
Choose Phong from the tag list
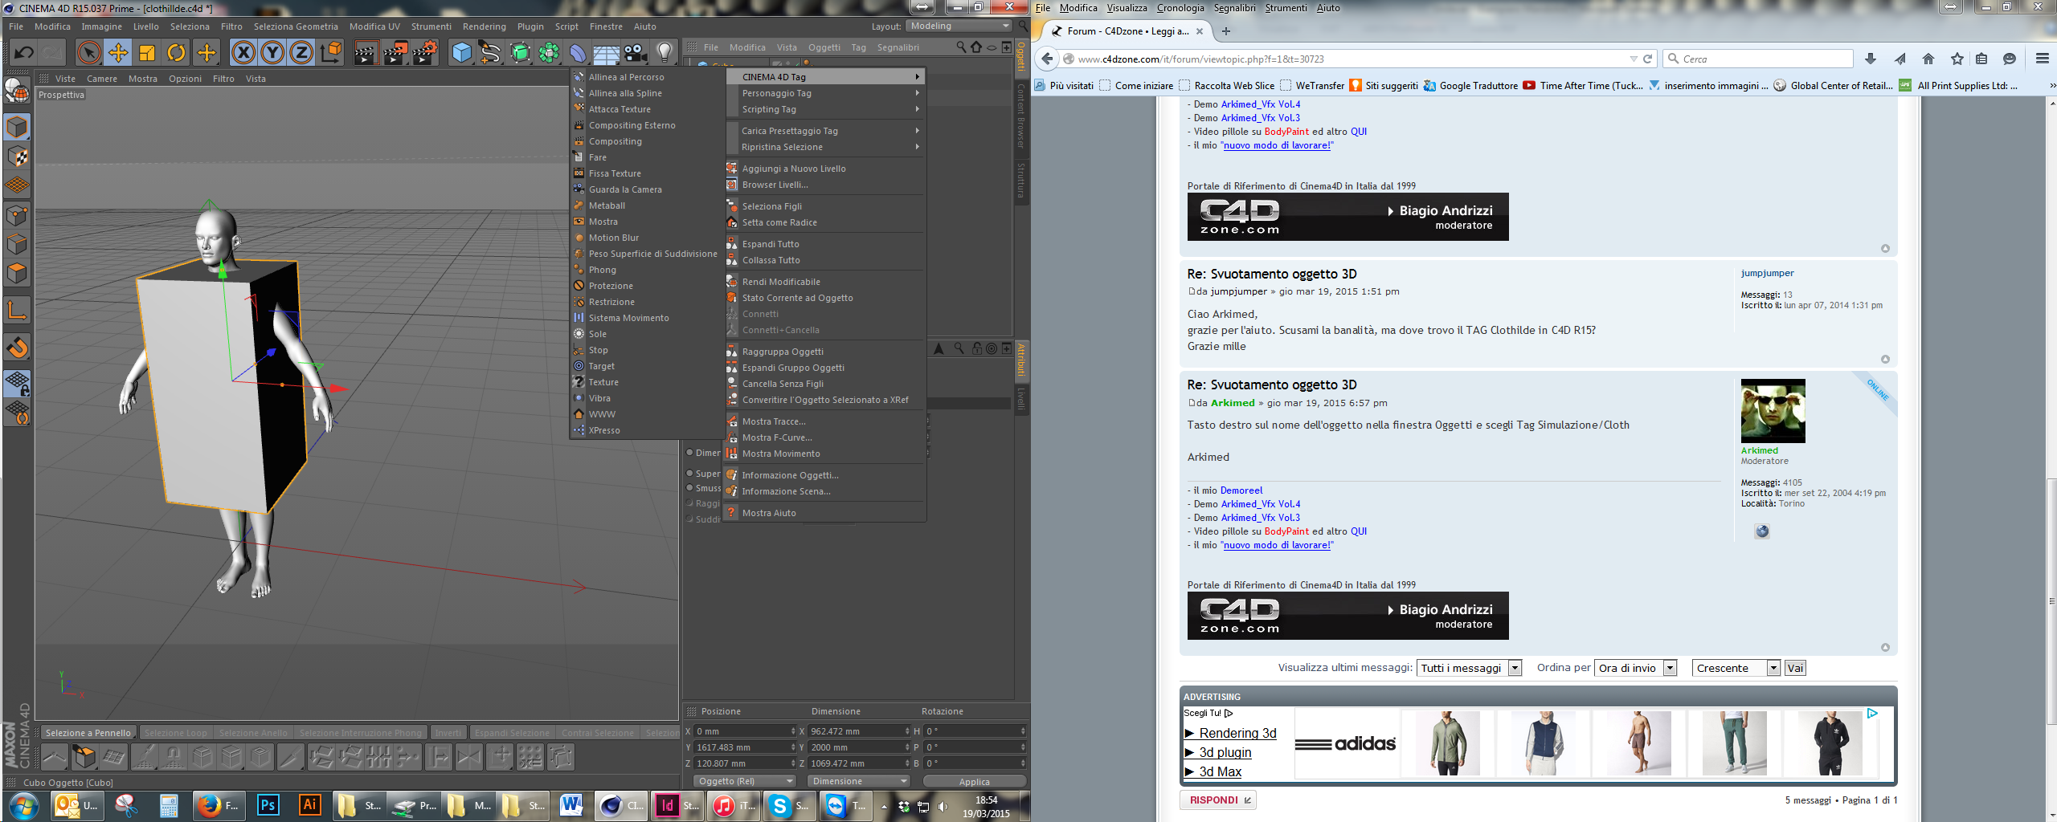pos(603,270)
